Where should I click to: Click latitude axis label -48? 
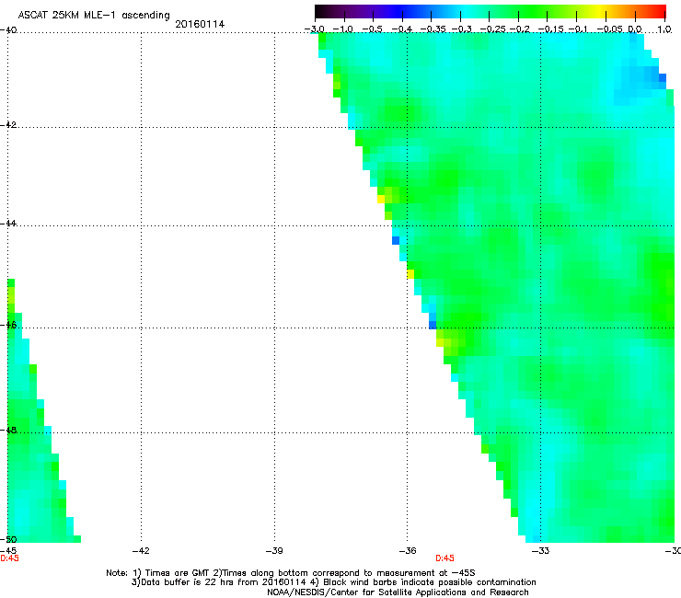[8, 431]
